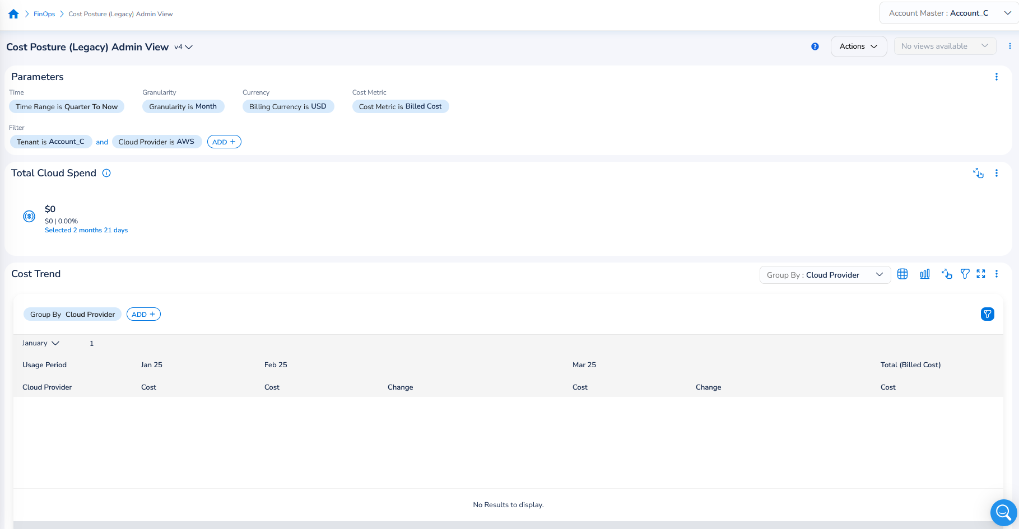
Task: Click the Cost Trend panel title
Action: [x=36, y=274]
